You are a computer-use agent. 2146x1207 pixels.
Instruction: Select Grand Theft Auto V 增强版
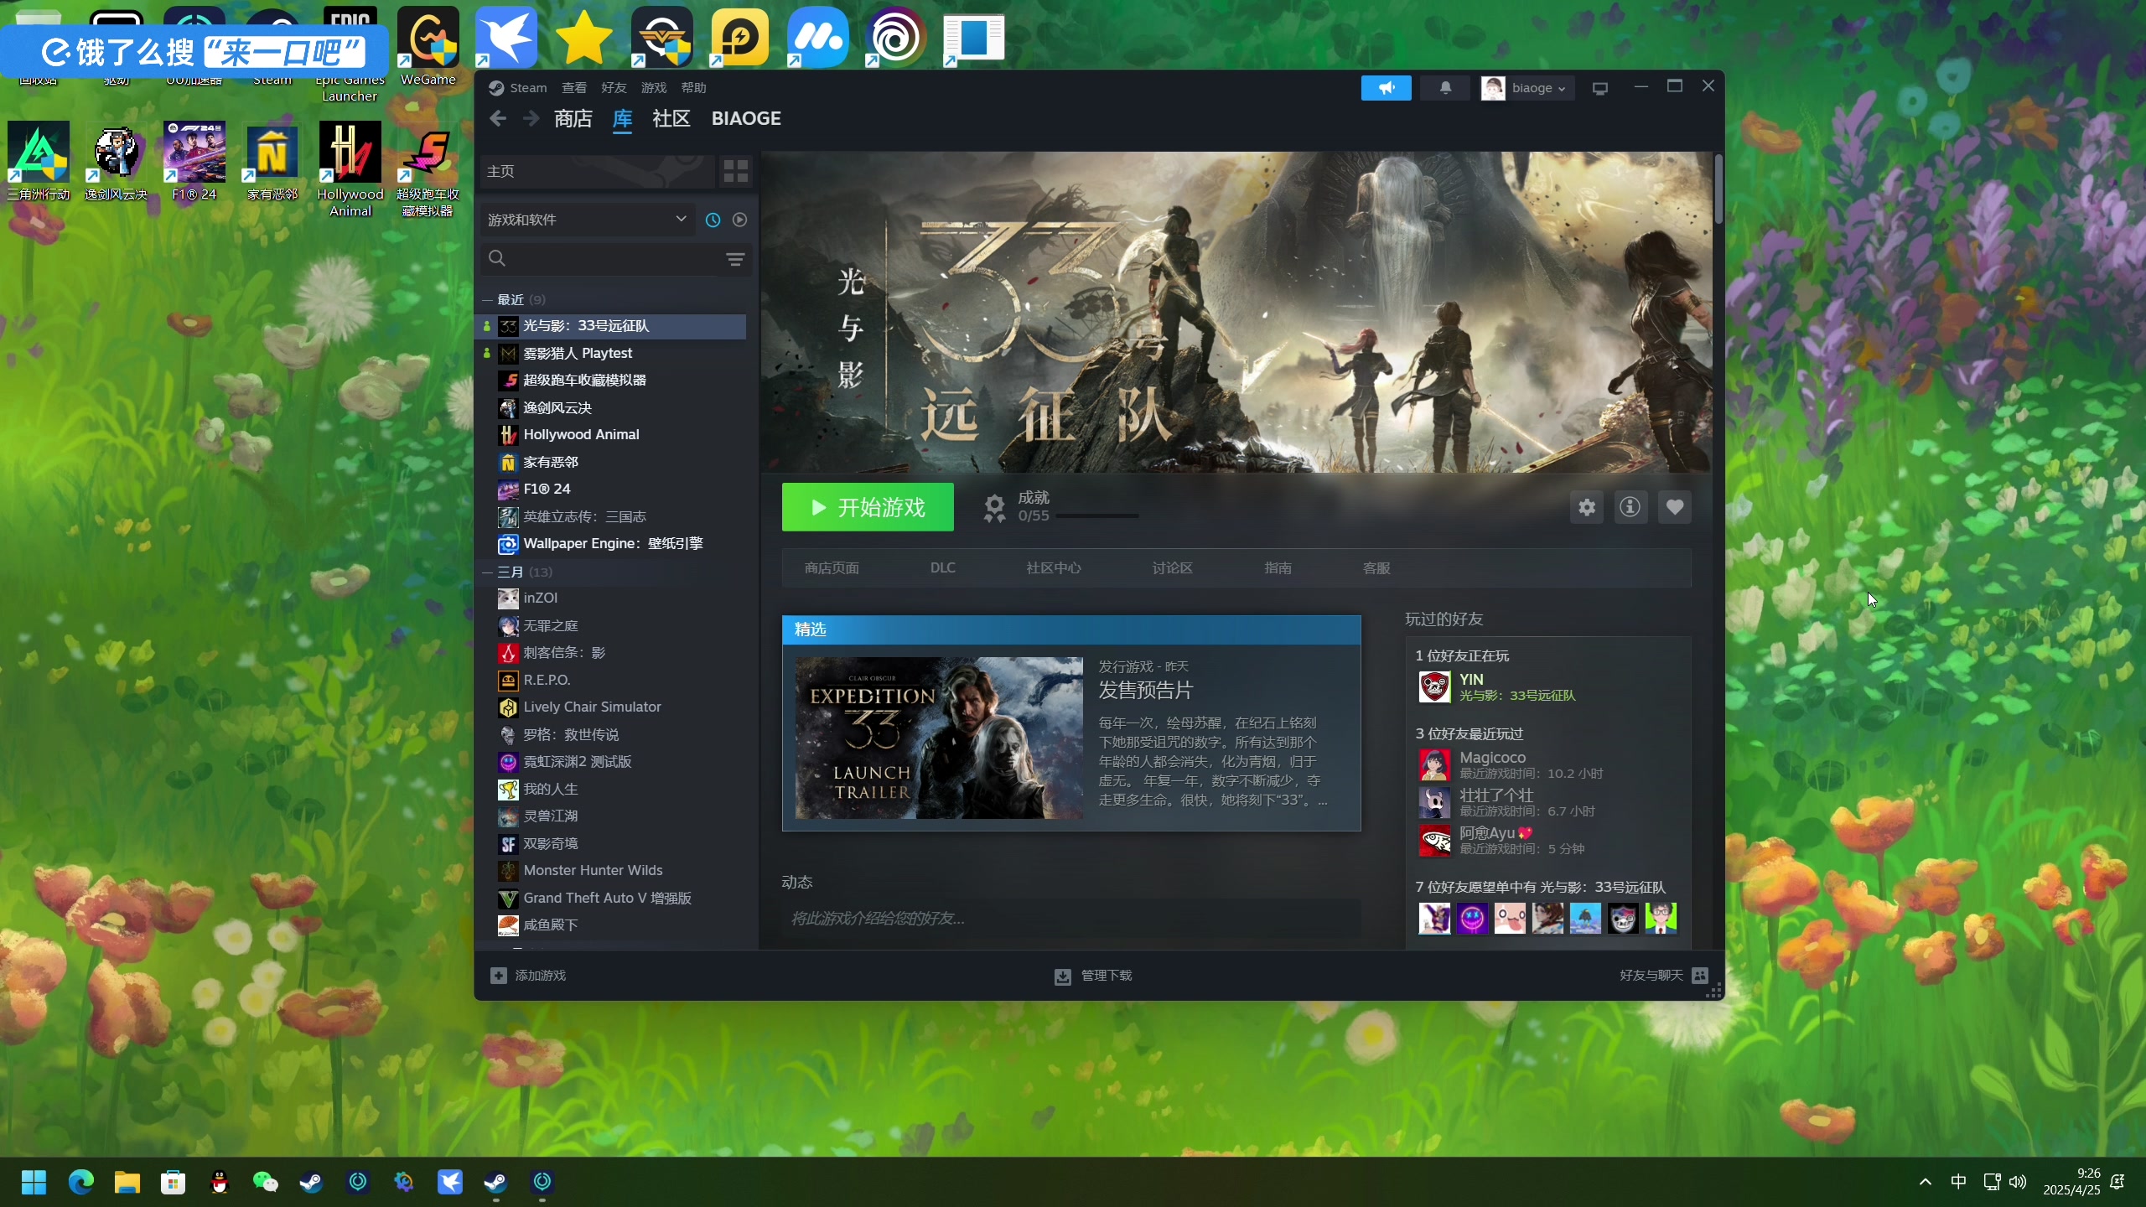[612, 899]
